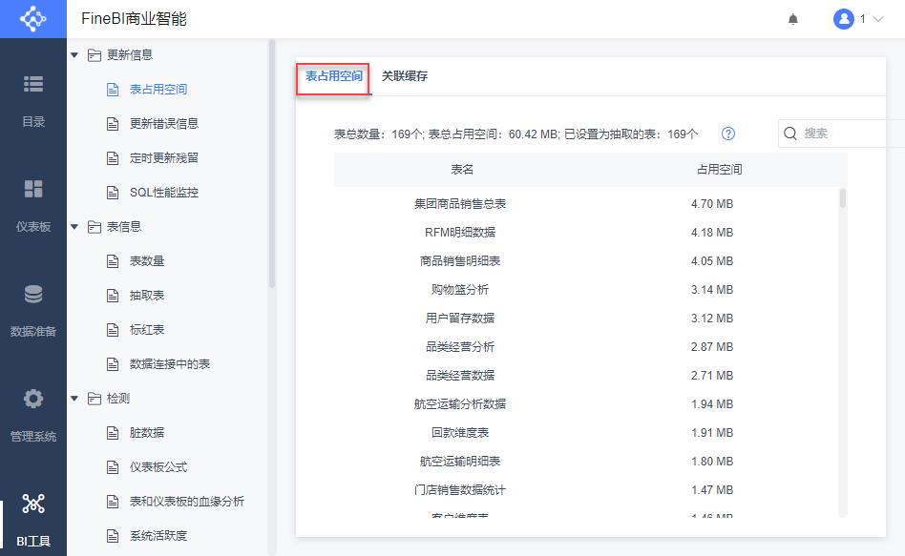
Task: Click the 检测 folder icon
Action: tap(95, 399)
